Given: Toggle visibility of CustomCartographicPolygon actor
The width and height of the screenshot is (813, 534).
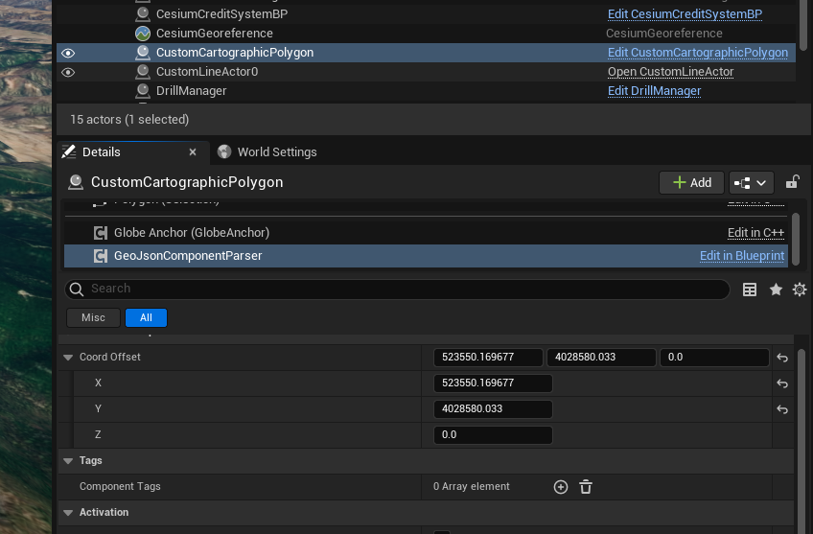Looking at the screenshot, I should pos(68,53).
